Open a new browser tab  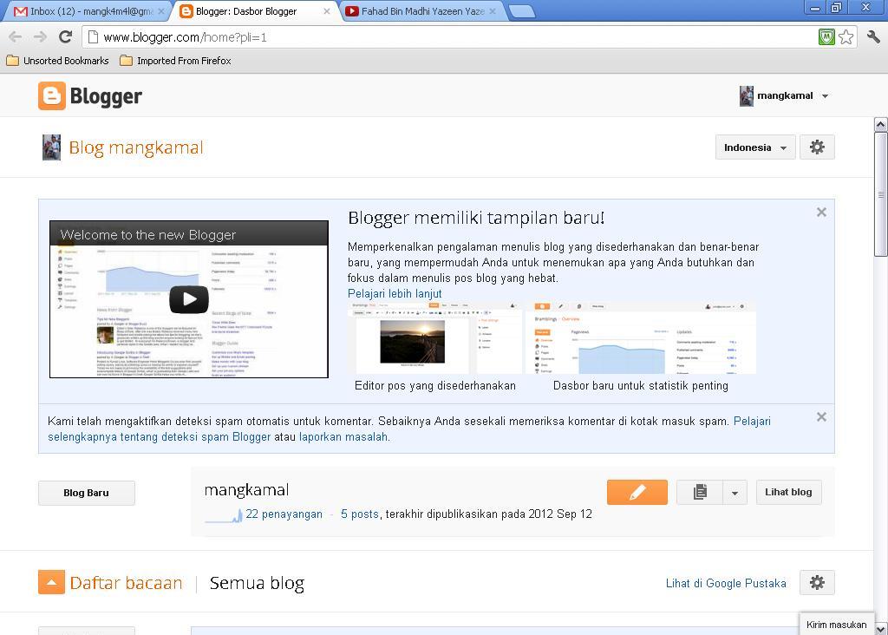[x=521, y=11]
